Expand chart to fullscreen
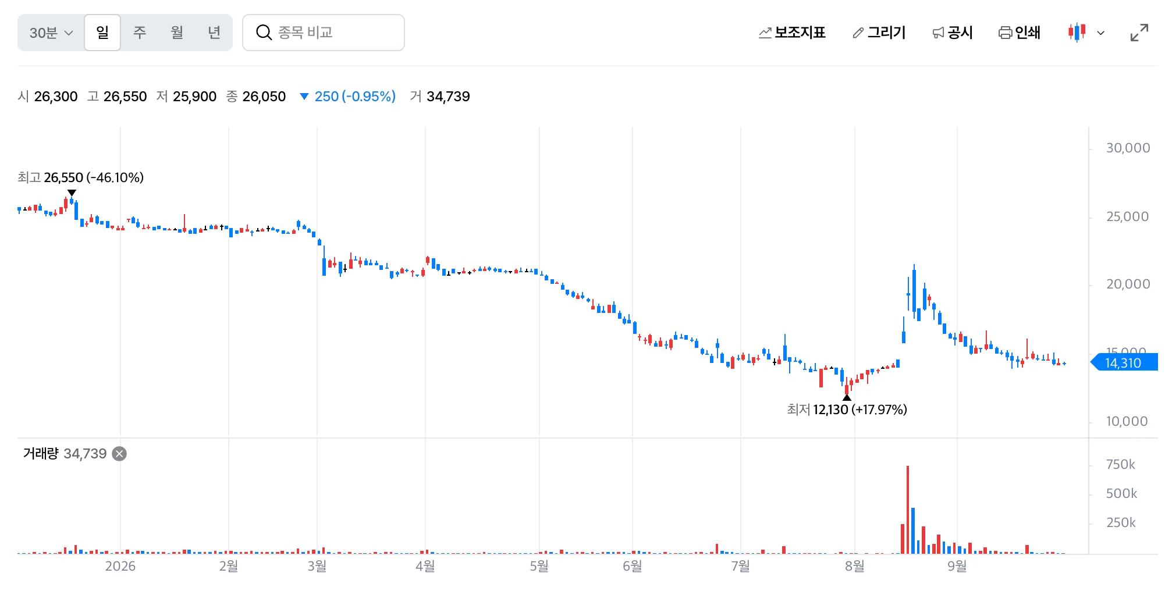1165x591 pixels. coord(1139,33)
